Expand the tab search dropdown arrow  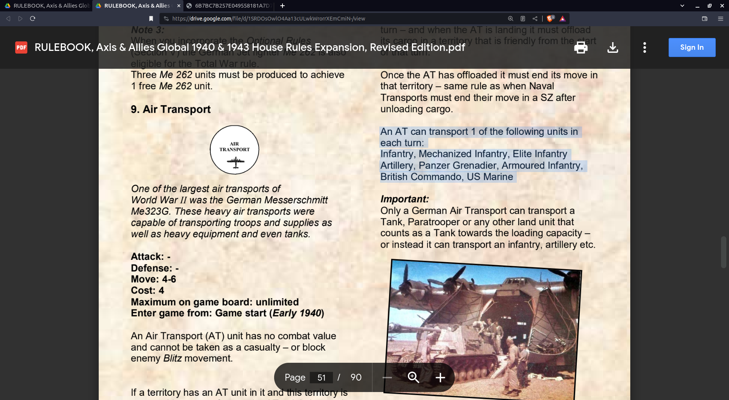682,6
